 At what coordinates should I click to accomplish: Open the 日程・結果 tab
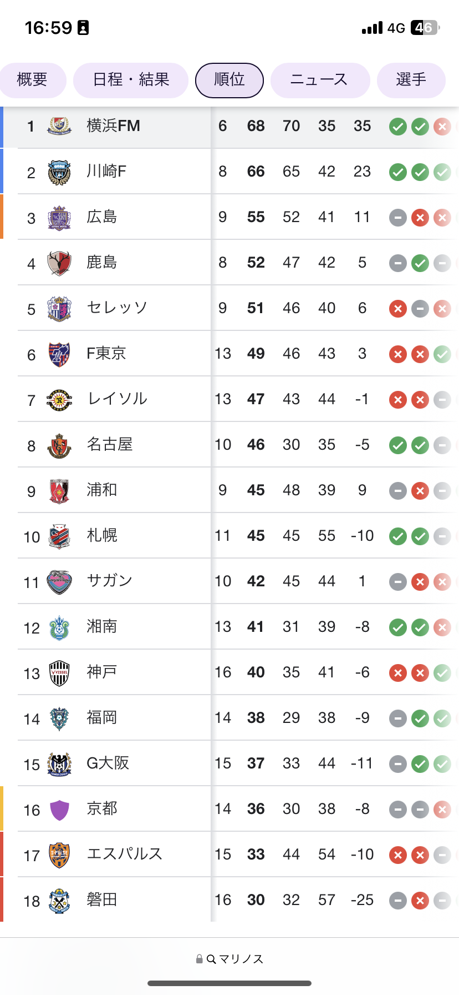pyautogui.click(x=131, y=80)
